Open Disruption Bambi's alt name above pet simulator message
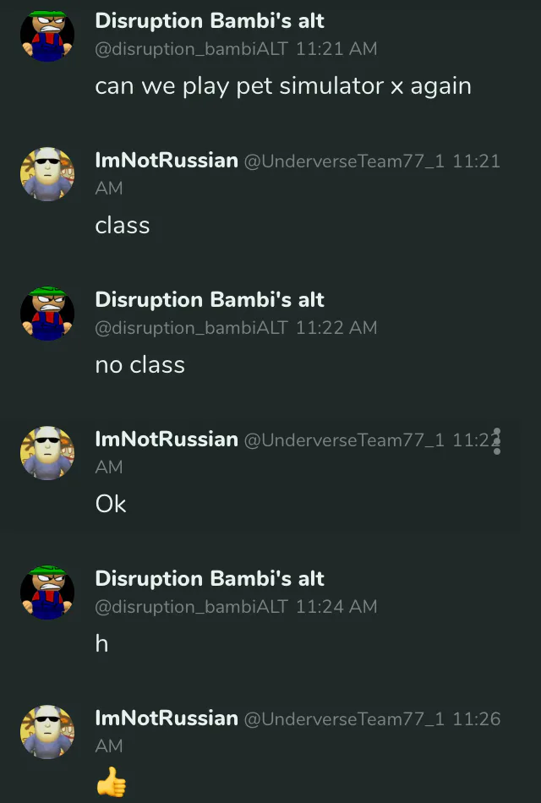The image size is (541, 803). coord(210,21)
